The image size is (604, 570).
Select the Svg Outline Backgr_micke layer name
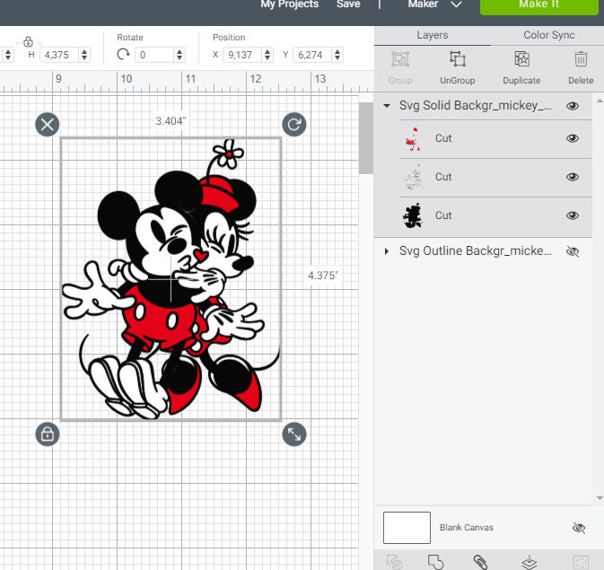[x=476, y=251]
